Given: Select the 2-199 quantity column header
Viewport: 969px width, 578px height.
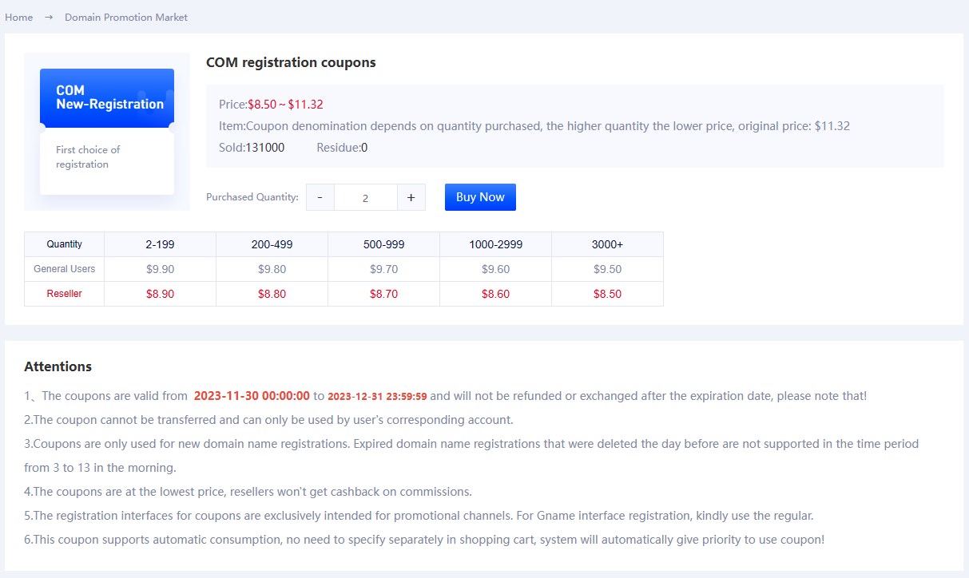Looking at the screenshot, I should [x=160, y=244].
